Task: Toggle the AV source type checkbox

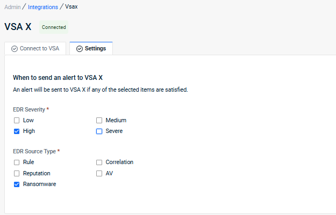Action: (99, 173)
